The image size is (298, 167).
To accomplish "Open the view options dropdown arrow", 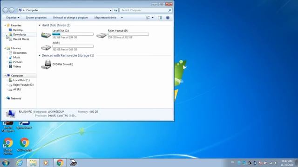I will (152, 18).
